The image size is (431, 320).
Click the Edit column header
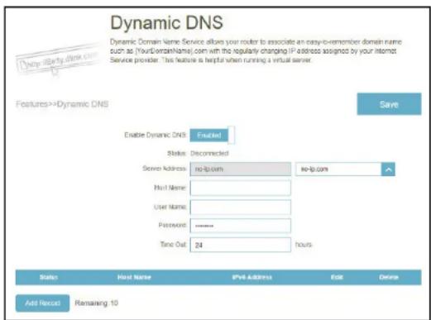click(337, 277)
